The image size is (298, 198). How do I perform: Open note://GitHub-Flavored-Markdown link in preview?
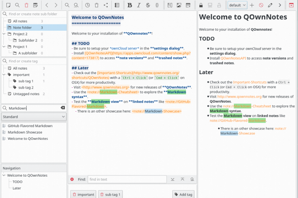click(x=238, y=120)
